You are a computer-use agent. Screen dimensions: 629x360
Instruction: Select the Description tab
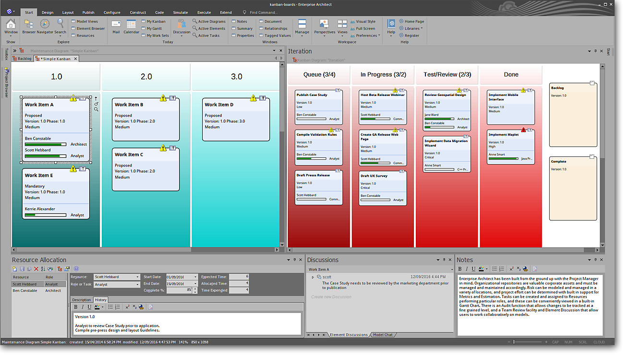click(81, 300)
